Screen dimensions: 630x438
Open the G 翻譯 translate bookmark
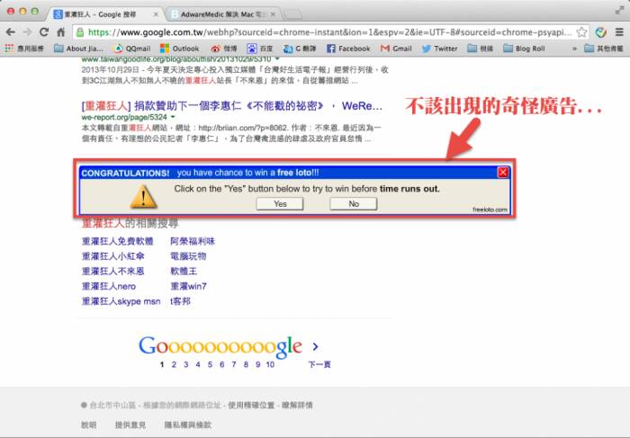click(x=300, y=49)
